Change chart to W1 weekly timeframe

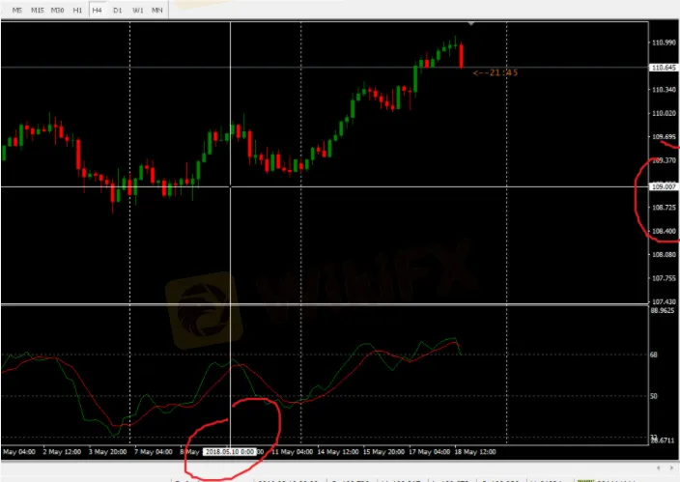pos(138,10)
